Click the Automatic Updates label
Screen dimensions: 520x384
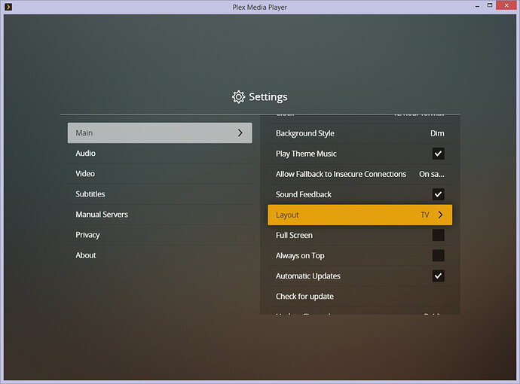pos(307,276)
